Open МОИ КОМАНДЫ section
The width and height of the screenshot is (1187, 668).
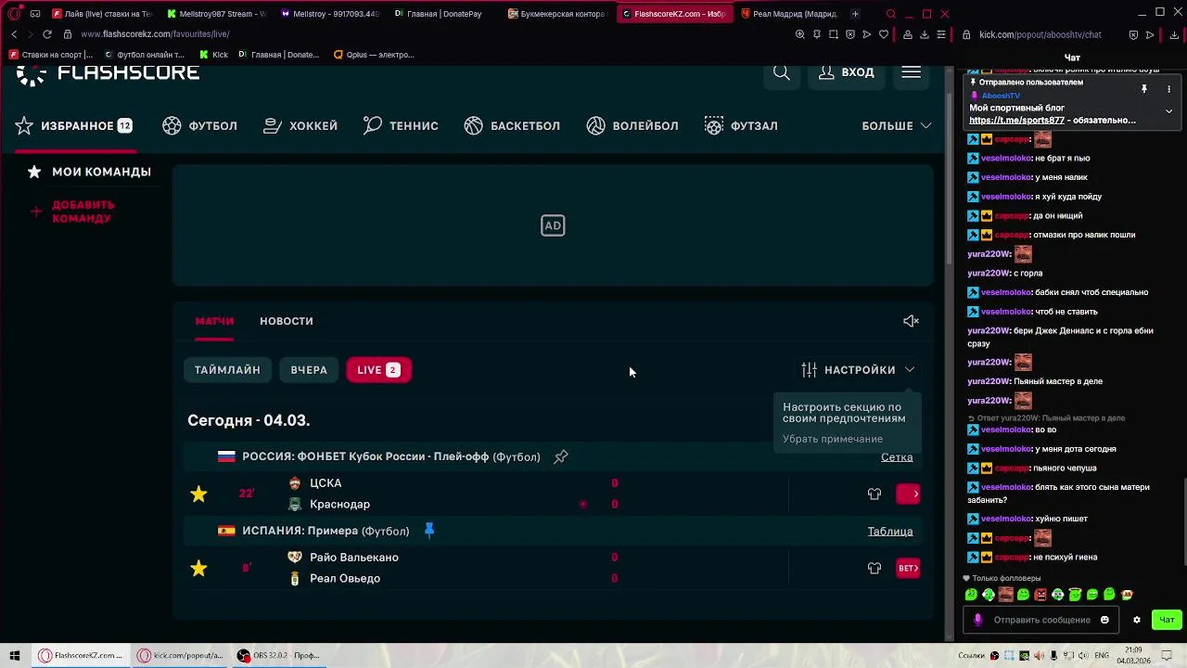89,172
